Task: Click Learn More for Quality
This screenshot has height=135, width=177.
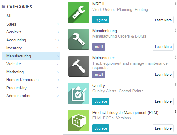Action: [x=163, y=101]
